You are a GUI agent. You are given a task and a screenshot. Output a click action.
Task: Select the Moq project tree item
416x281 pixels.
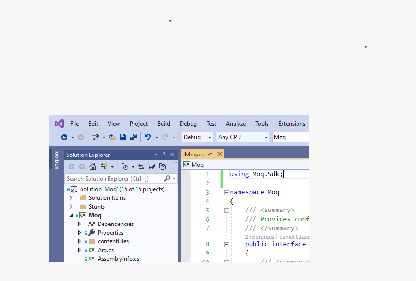[95, 215]
